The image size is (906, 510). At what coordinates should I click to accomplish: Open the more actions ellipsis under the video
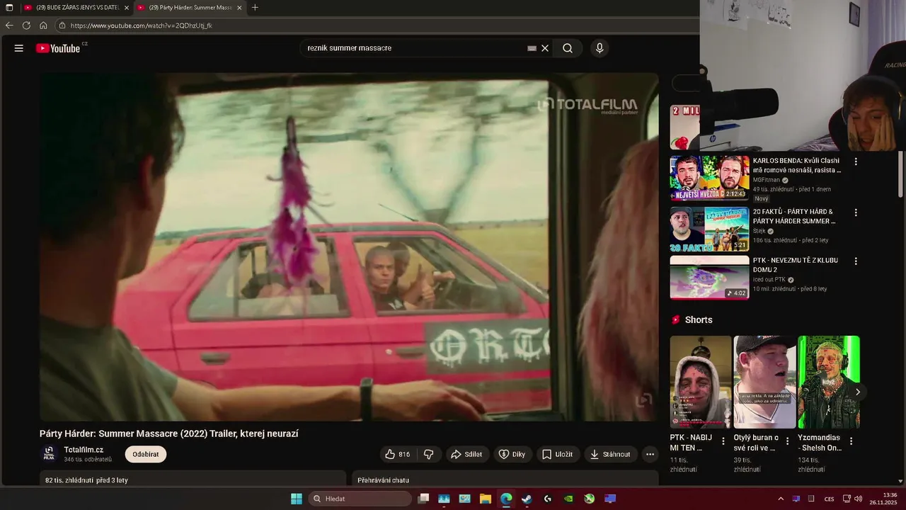650,454
